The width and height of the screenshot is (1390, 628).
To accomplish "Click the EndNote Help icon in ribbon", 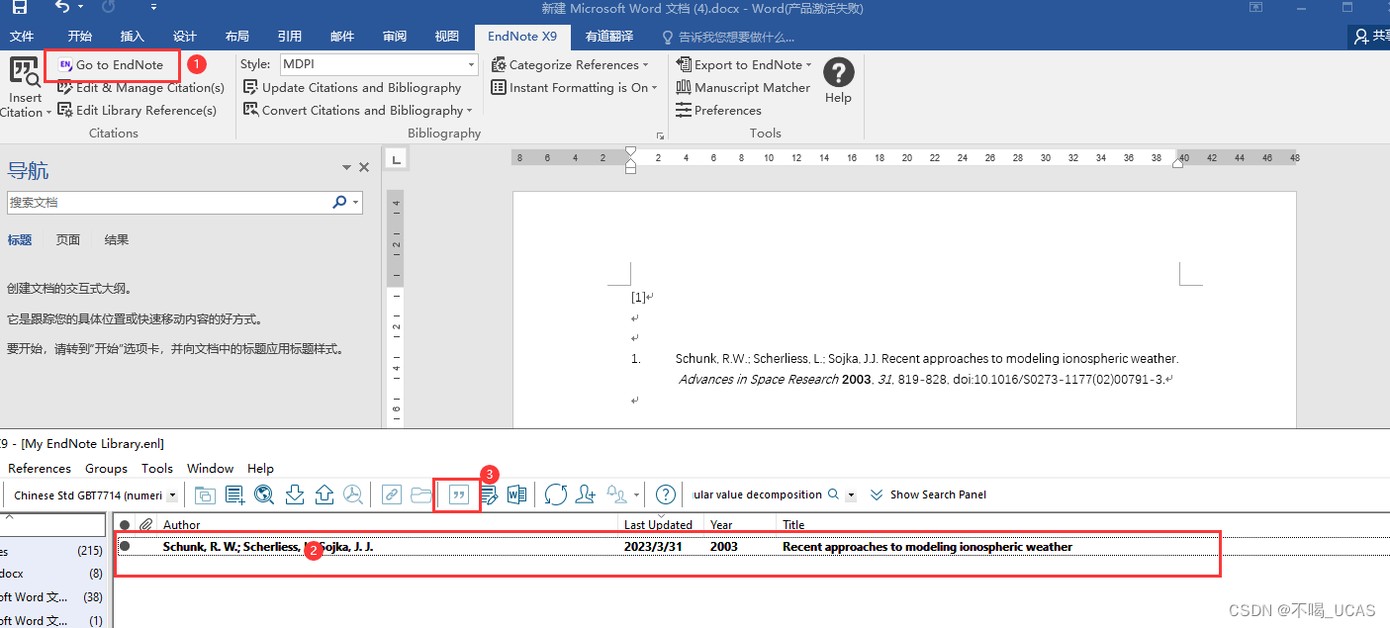I will pyautogui.click(x=838, y=81).
